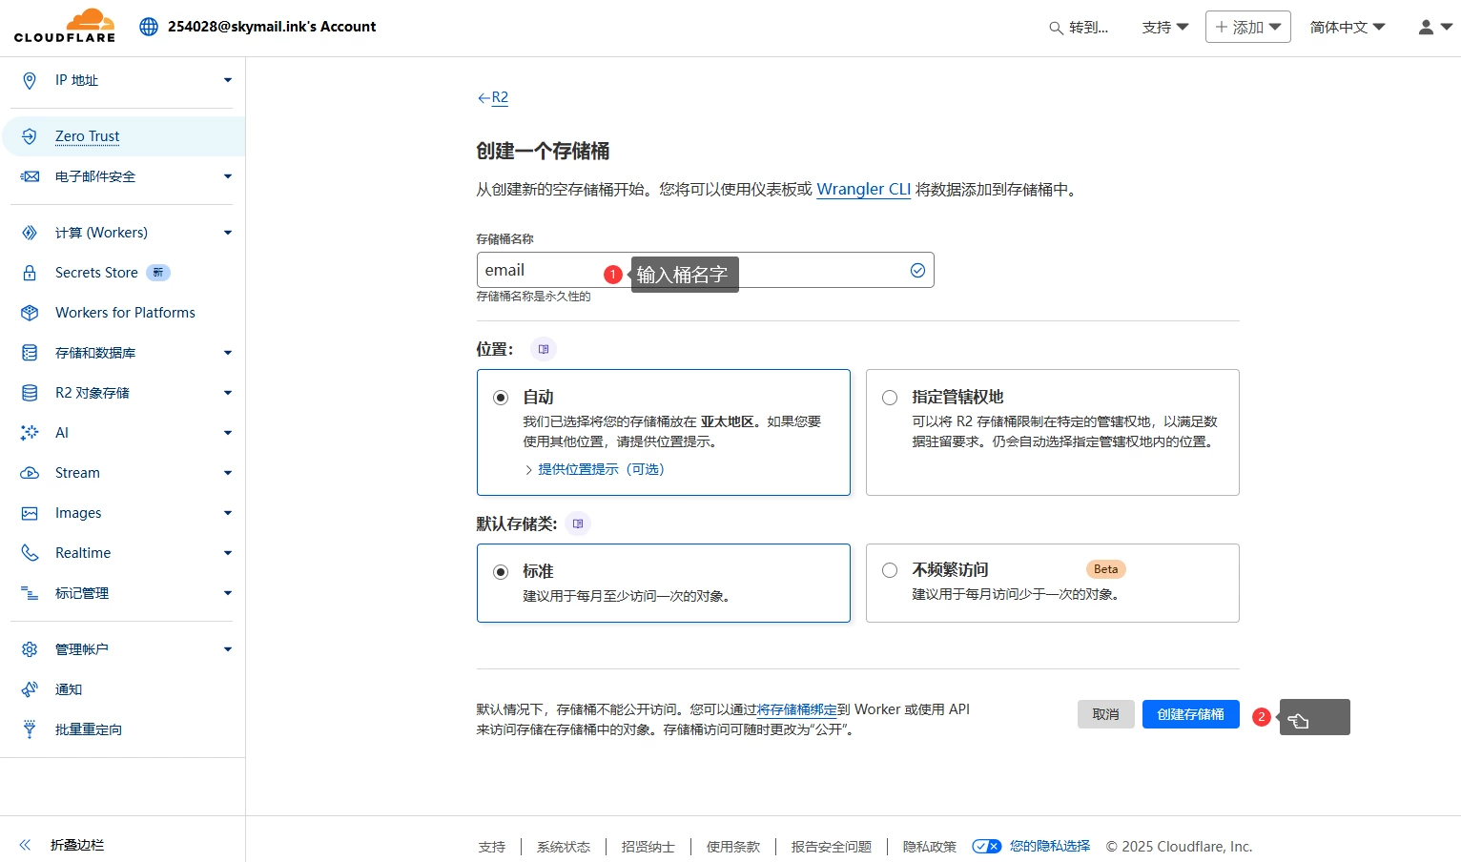Screen dimensions: 1461x862
Task: Click the Cloudflare logo
Action: point(63,26)
